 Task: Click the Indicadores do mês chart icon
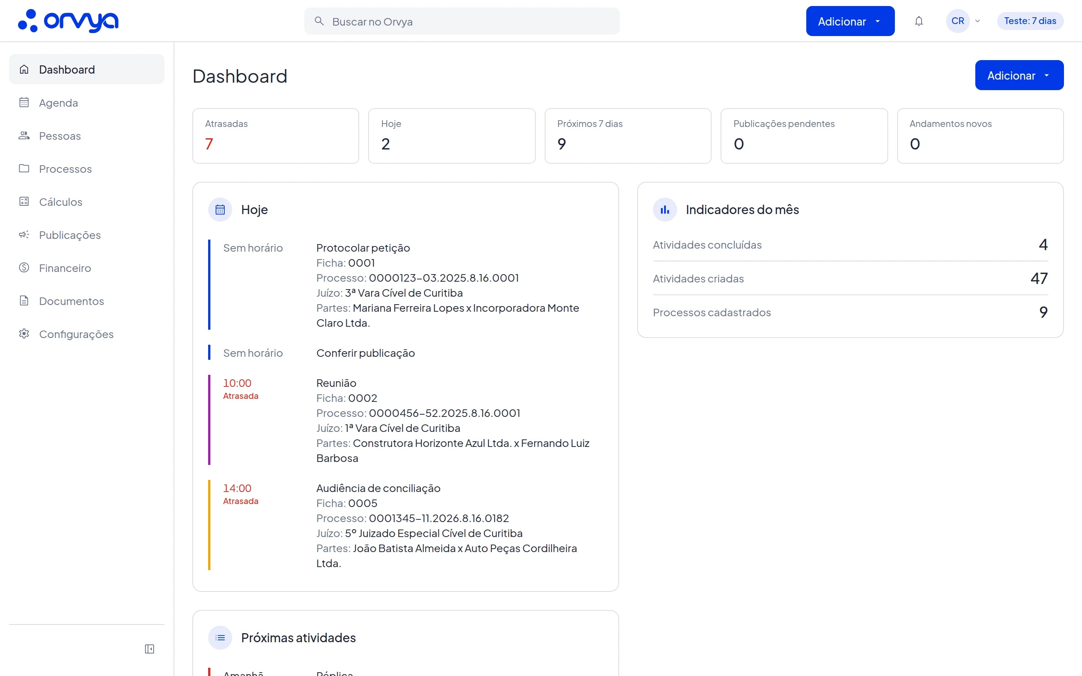(665, 209)
